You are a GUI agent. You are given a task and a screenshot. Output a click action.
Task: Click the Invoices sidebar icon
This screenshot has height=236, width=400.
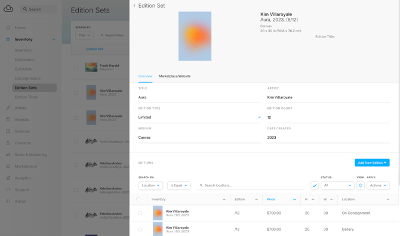point(8,131)
